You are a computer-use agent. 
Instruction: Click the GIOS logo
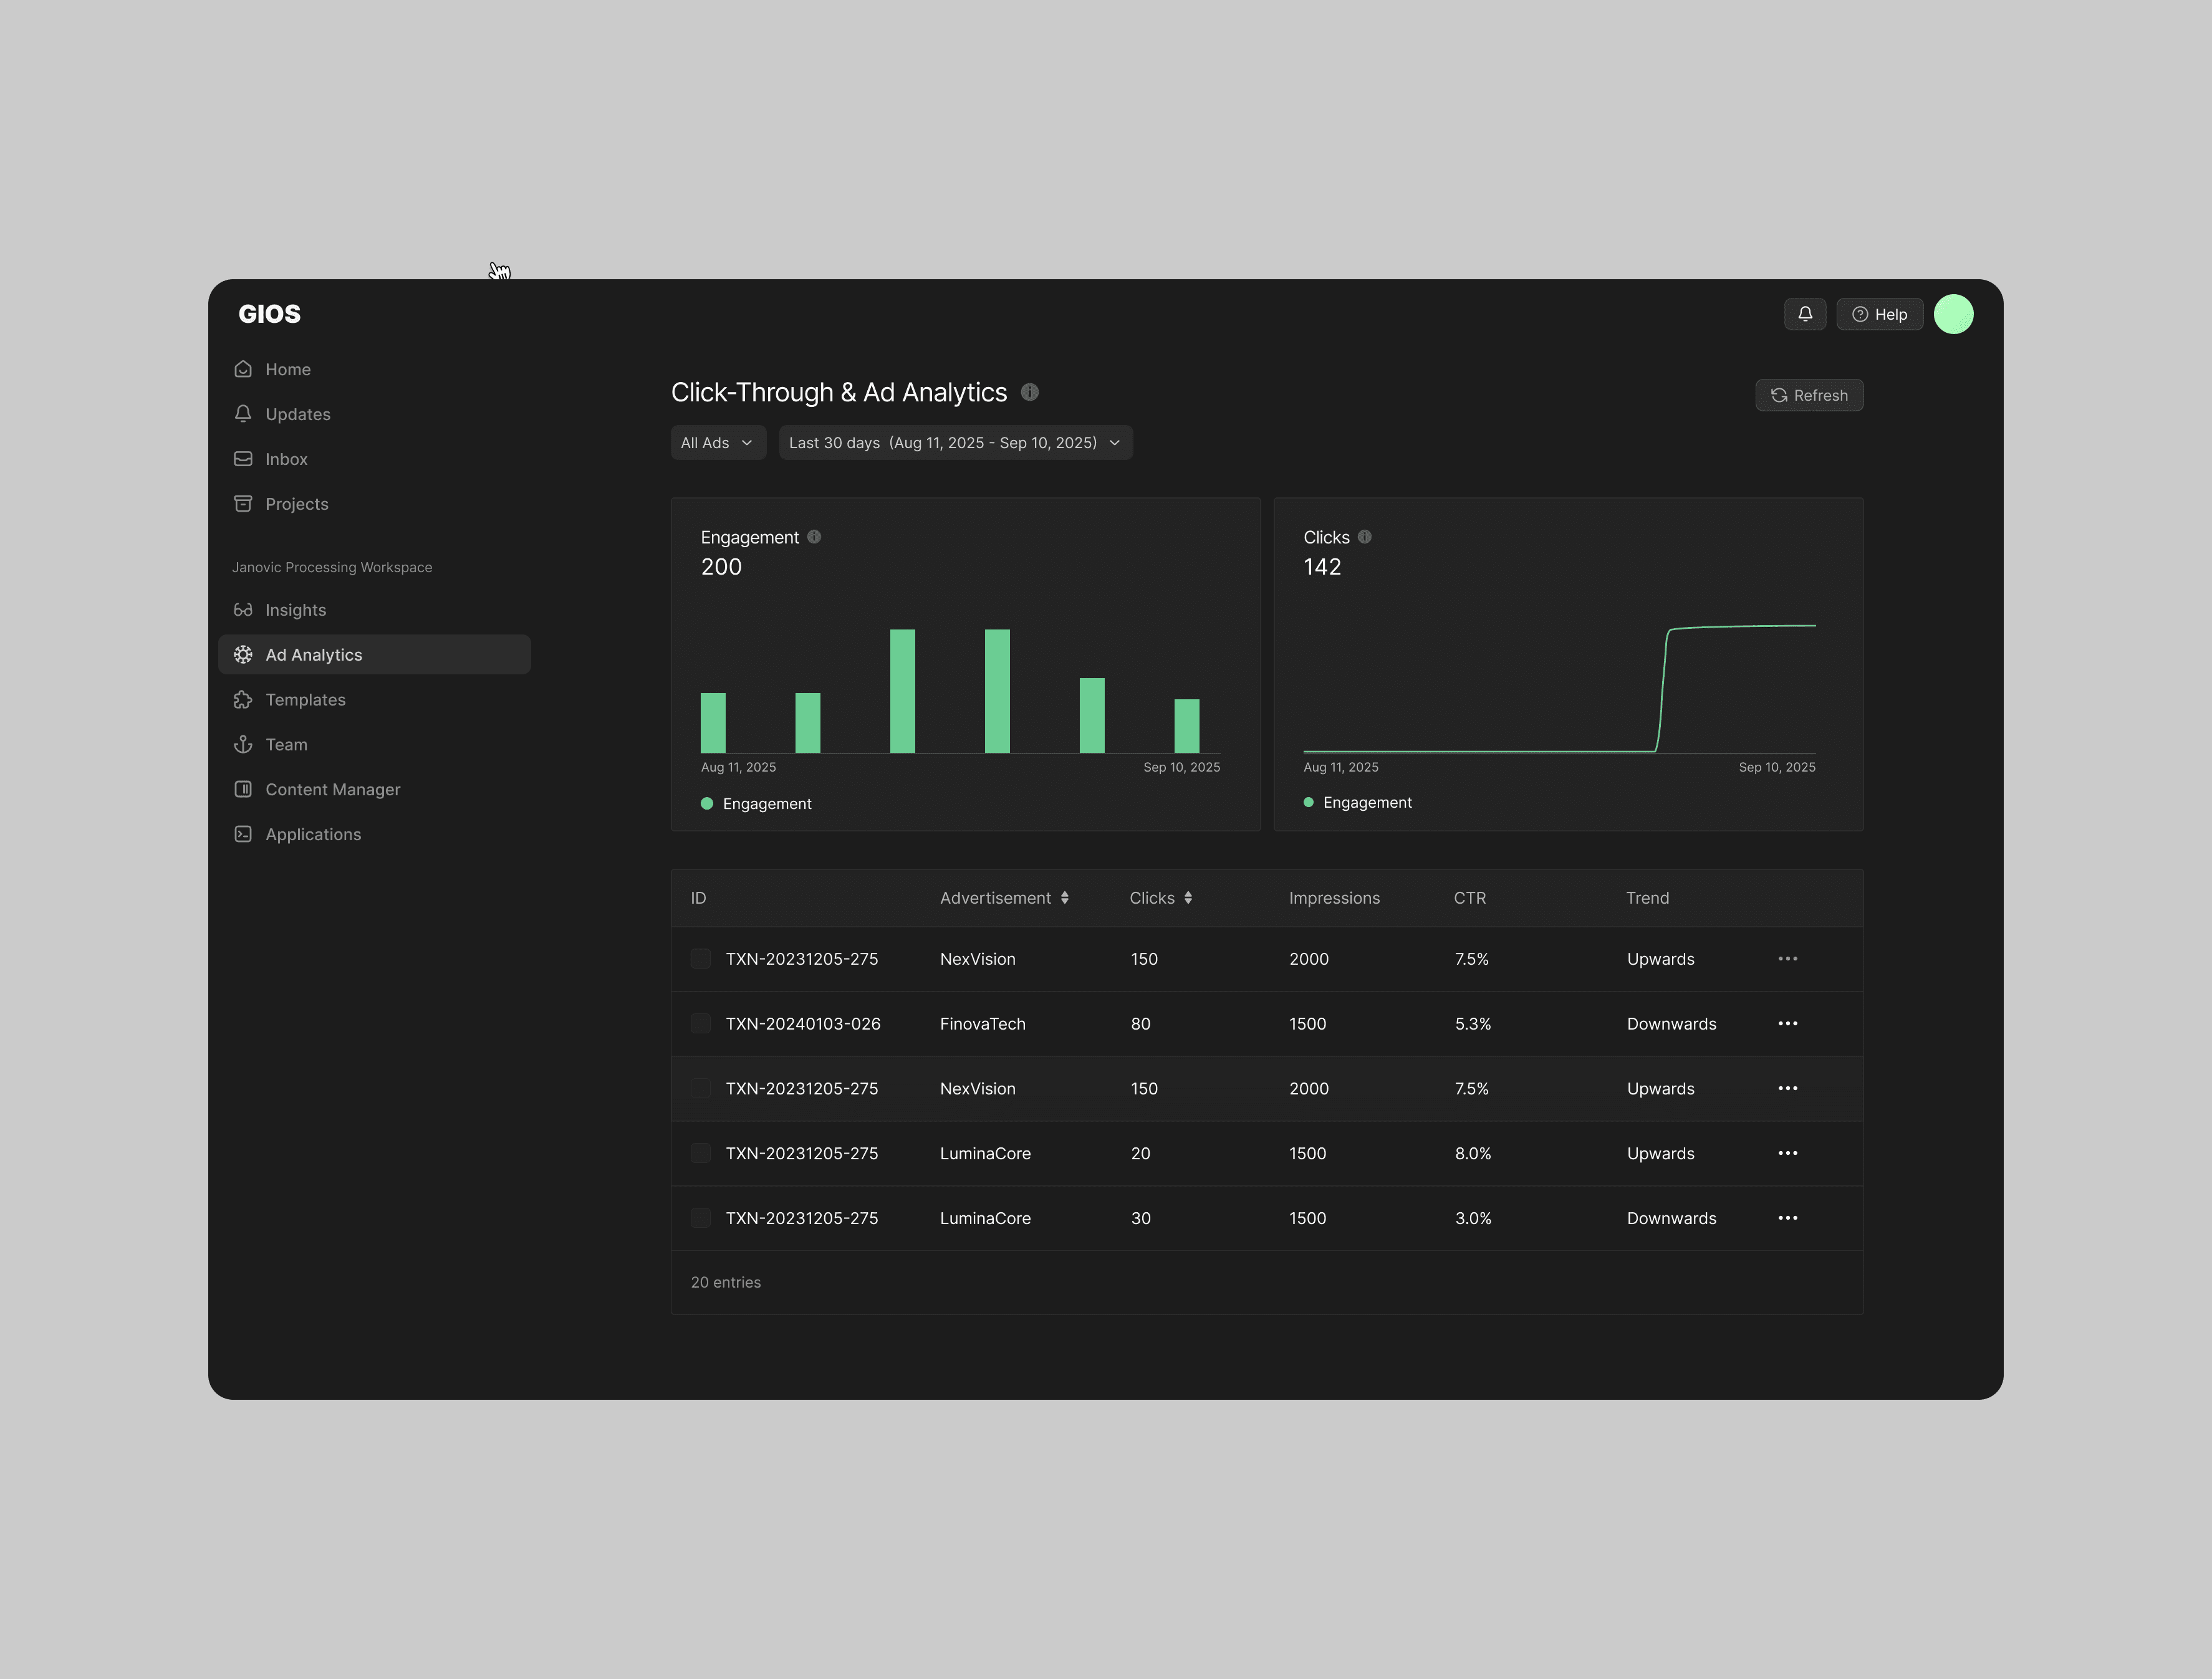click(x=269, y=314)
